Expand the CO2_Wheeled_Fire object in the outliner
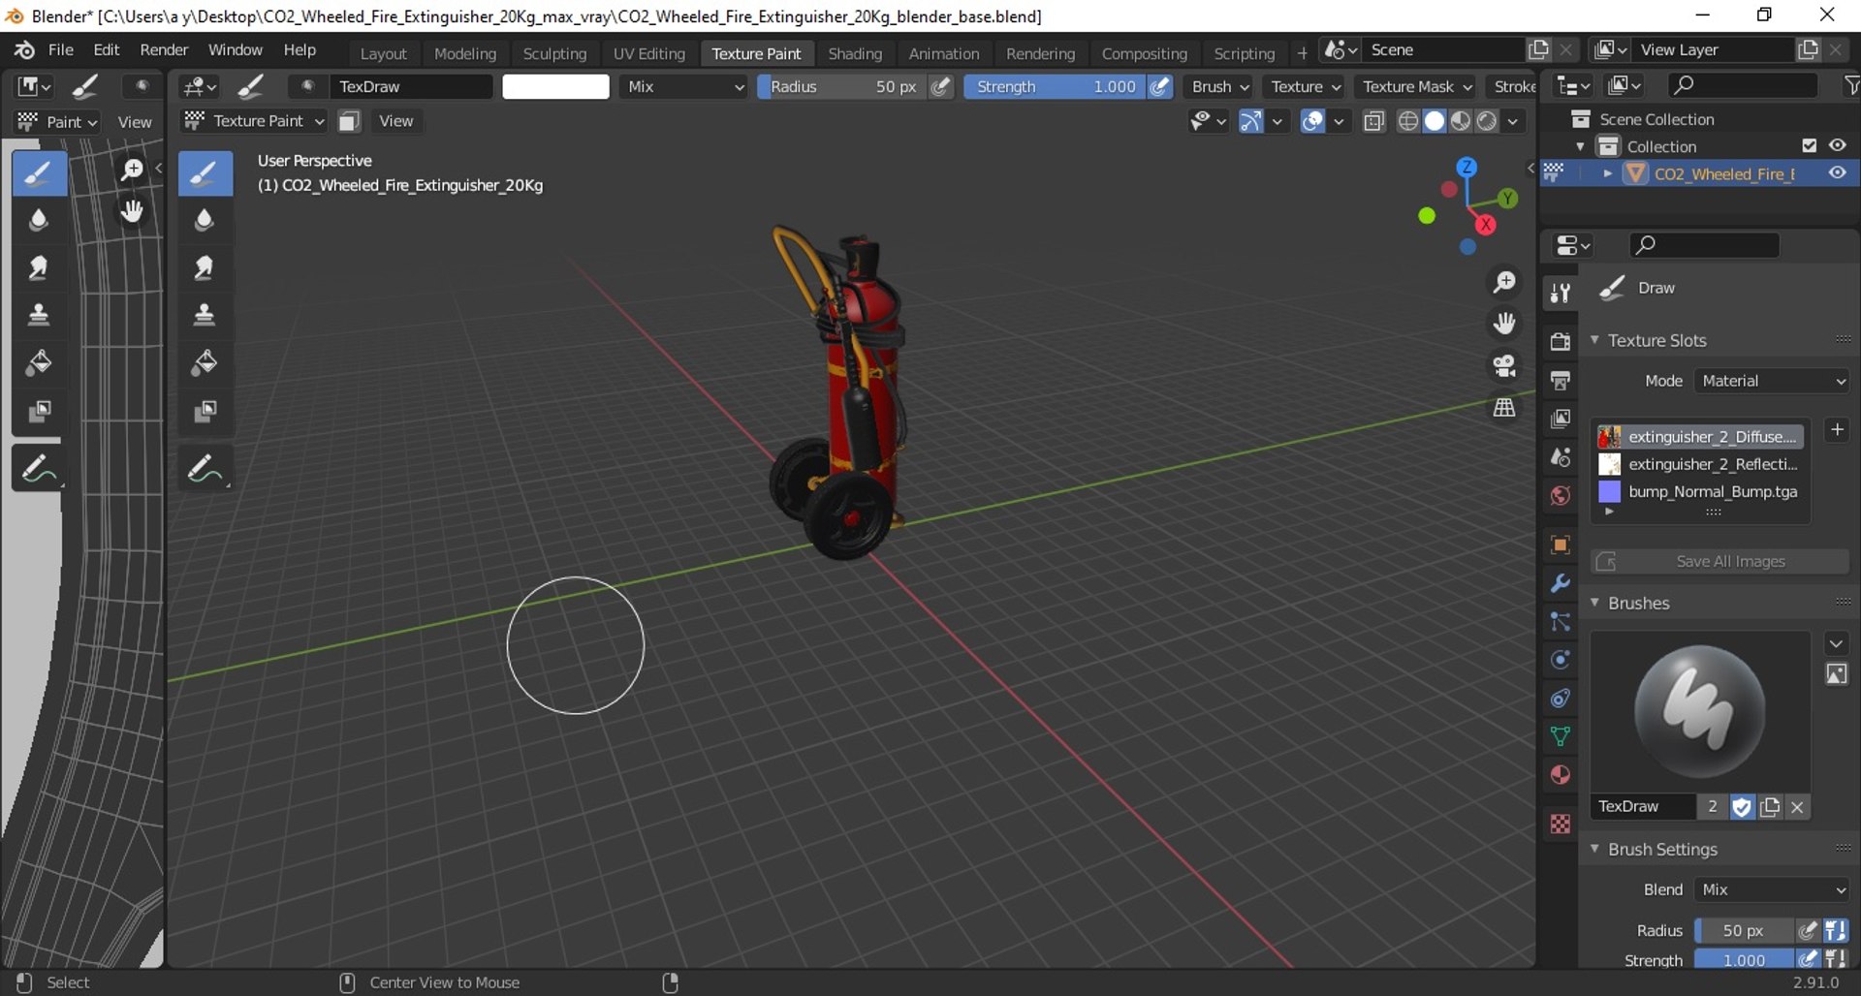1861x996 pixels. 1608,173
